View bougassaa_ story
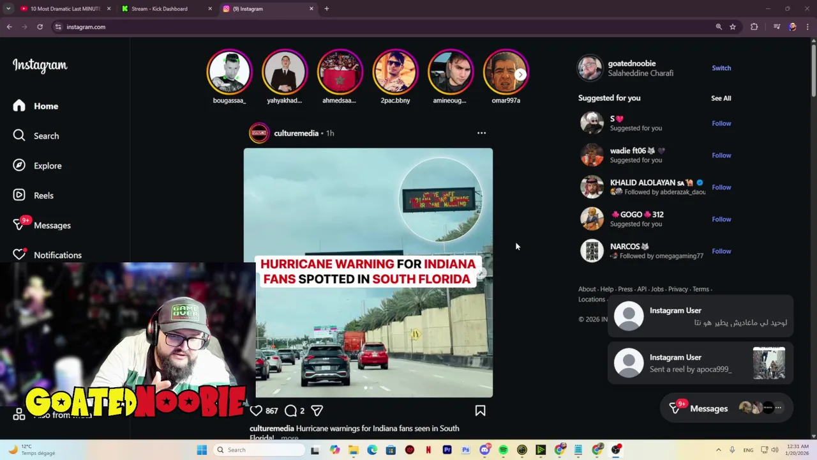 tap(229, 72)
